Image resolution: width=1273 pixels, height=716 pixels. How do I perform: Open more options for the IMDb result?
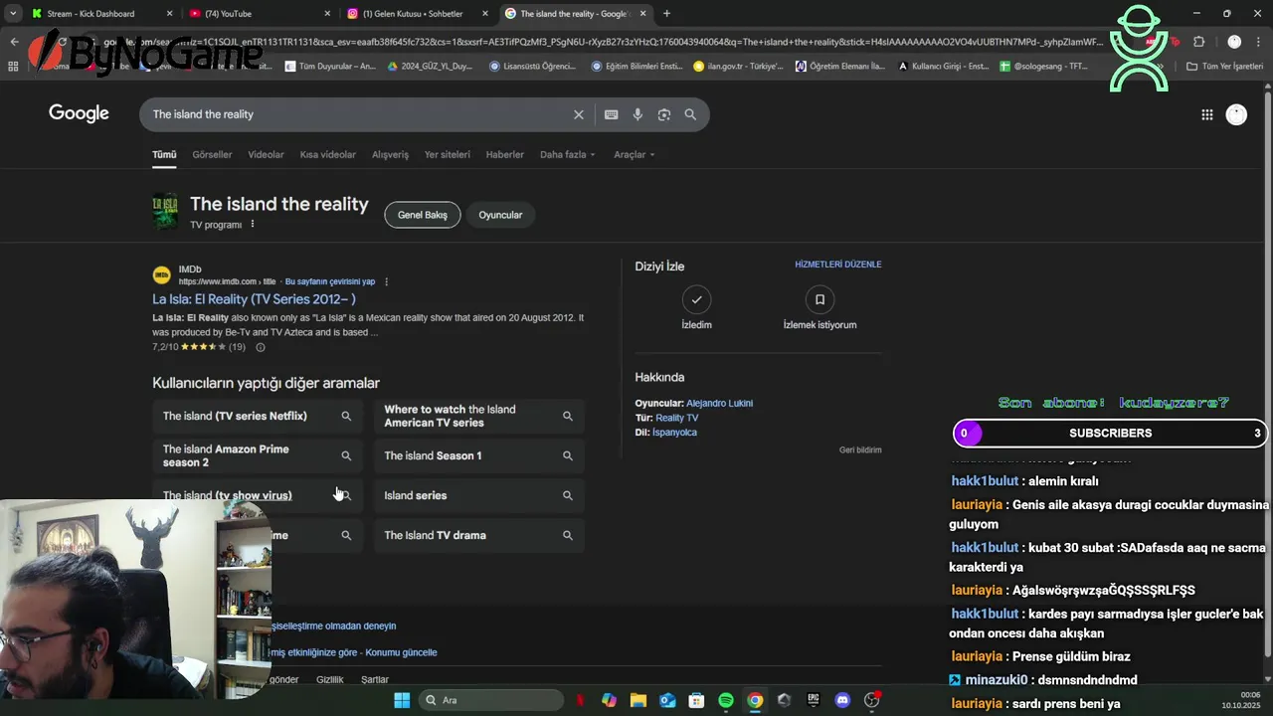[386, 281]
